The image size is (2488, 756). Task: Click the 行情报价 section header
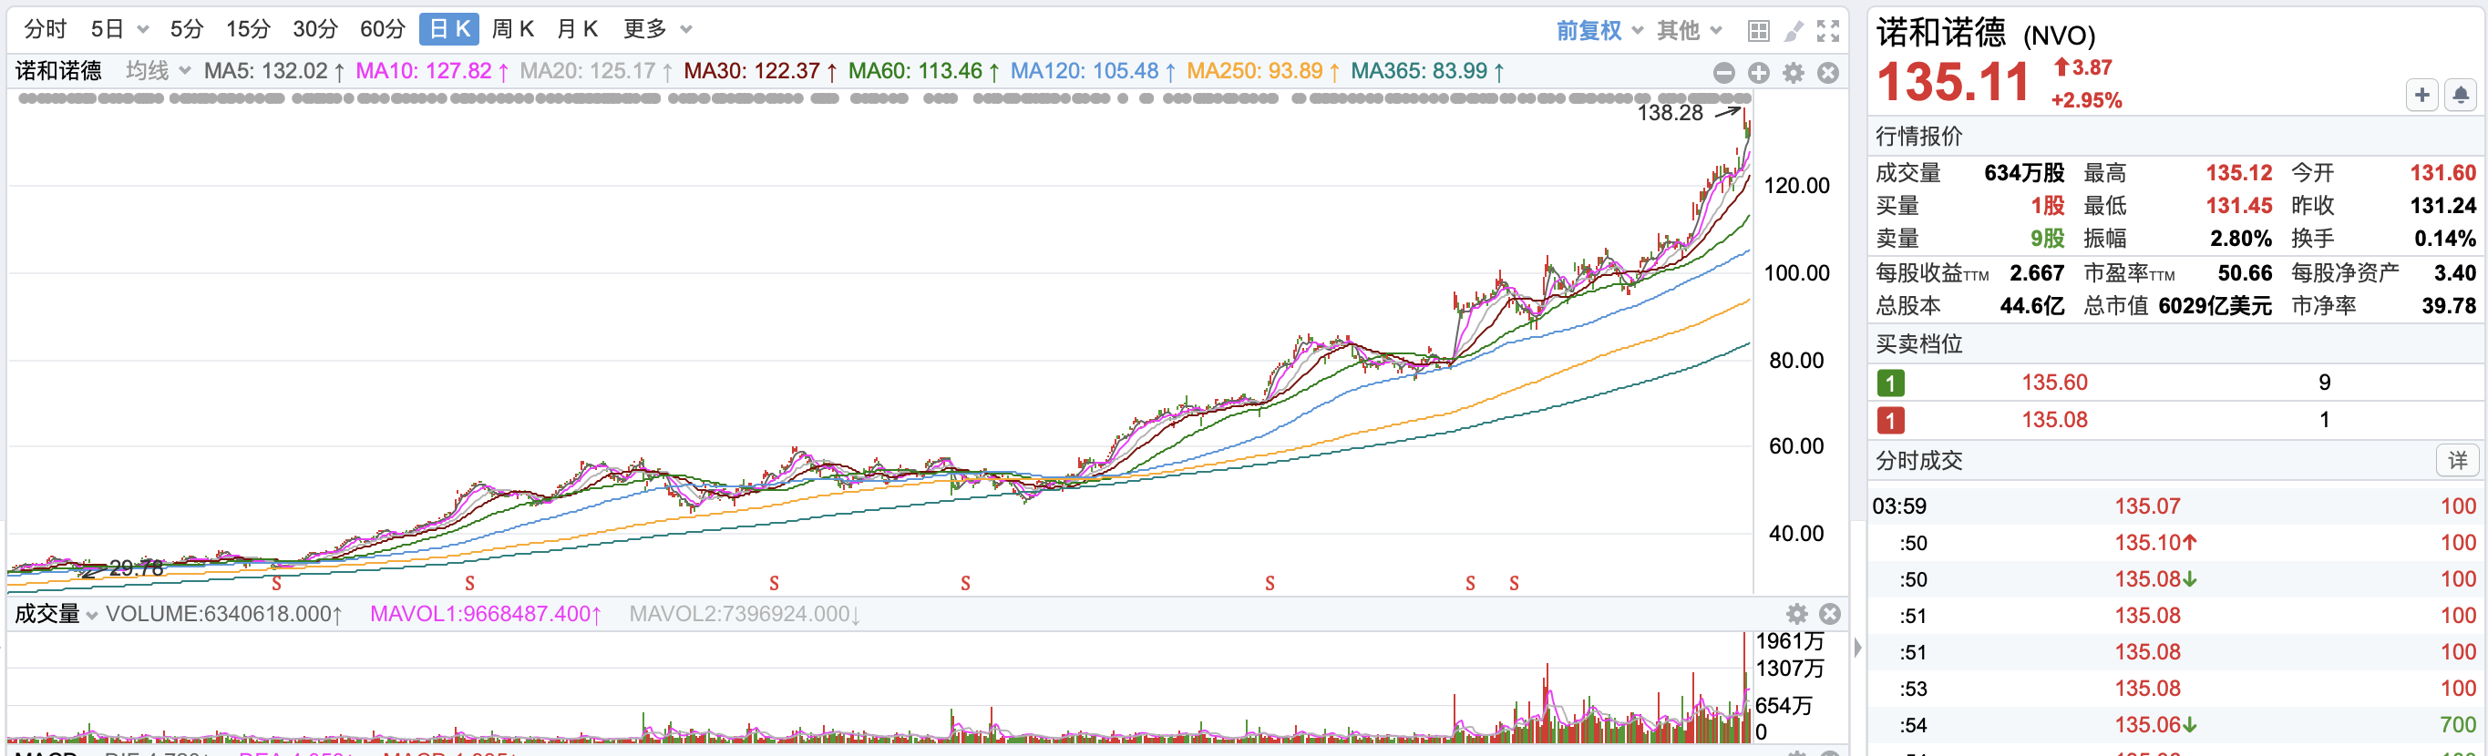point(1918,136)
